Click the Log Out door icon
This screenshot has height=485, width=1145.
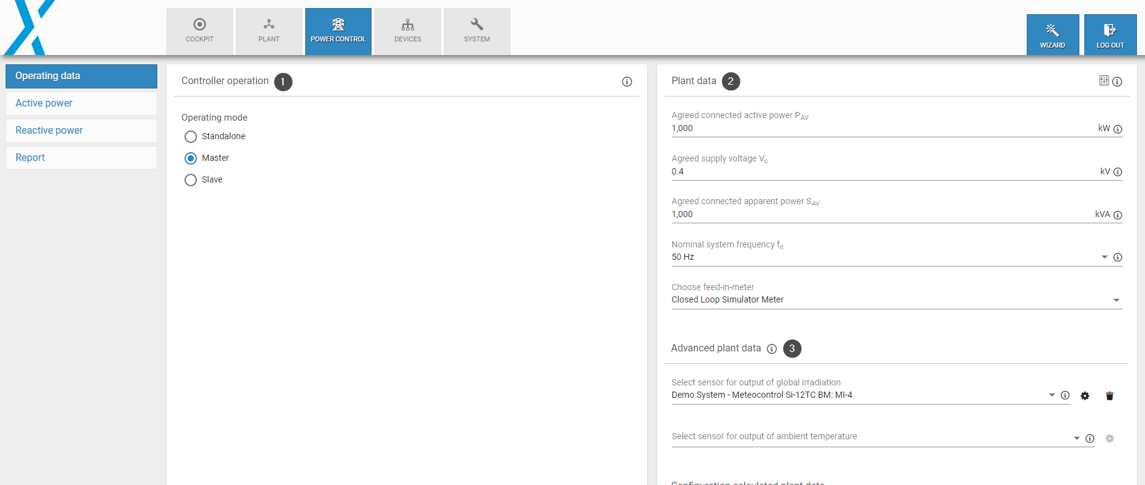pos(1110,30)
